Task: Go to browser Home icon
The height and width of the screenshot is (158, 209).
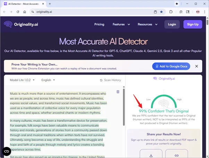Action: coord(25,11)
